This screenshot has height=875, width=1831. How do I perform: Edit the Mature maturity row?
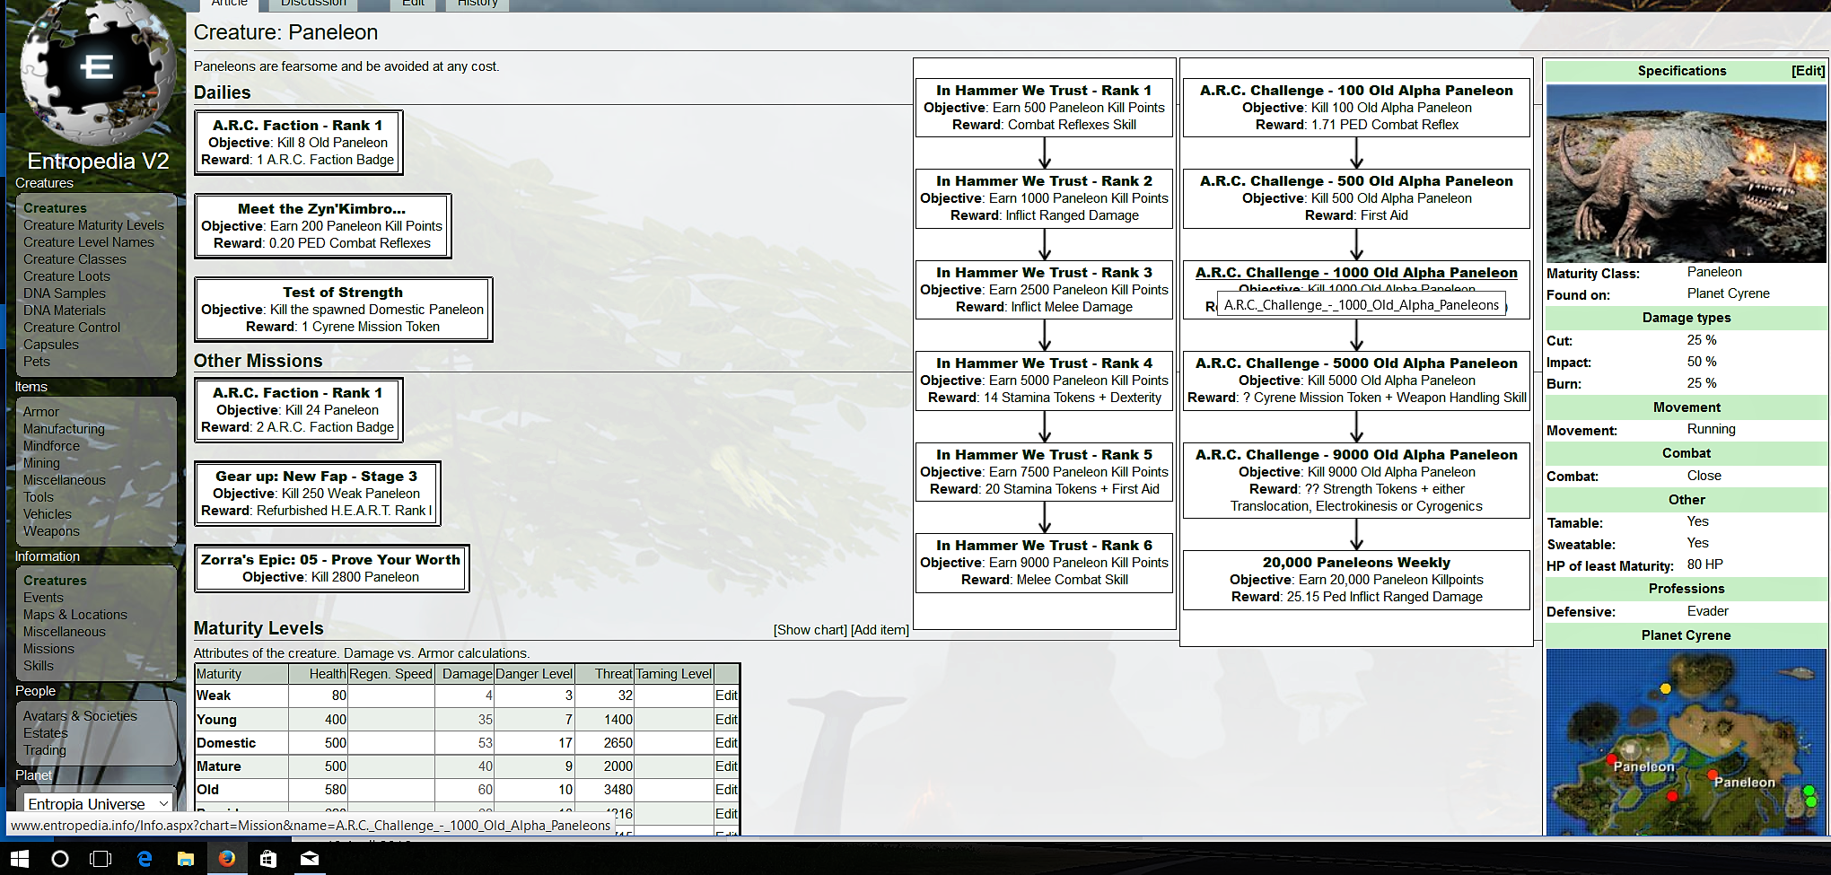click(726, 766)
